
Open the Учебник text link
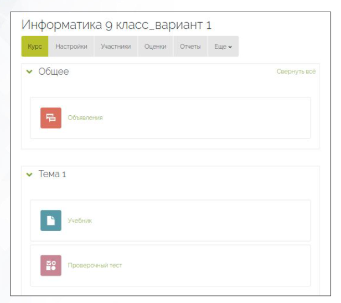(80, 220)
